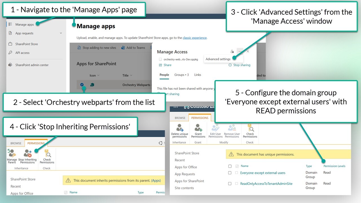
Task: Tick header checkbox above Everyone except external users
Action: [x=230, y=166]
